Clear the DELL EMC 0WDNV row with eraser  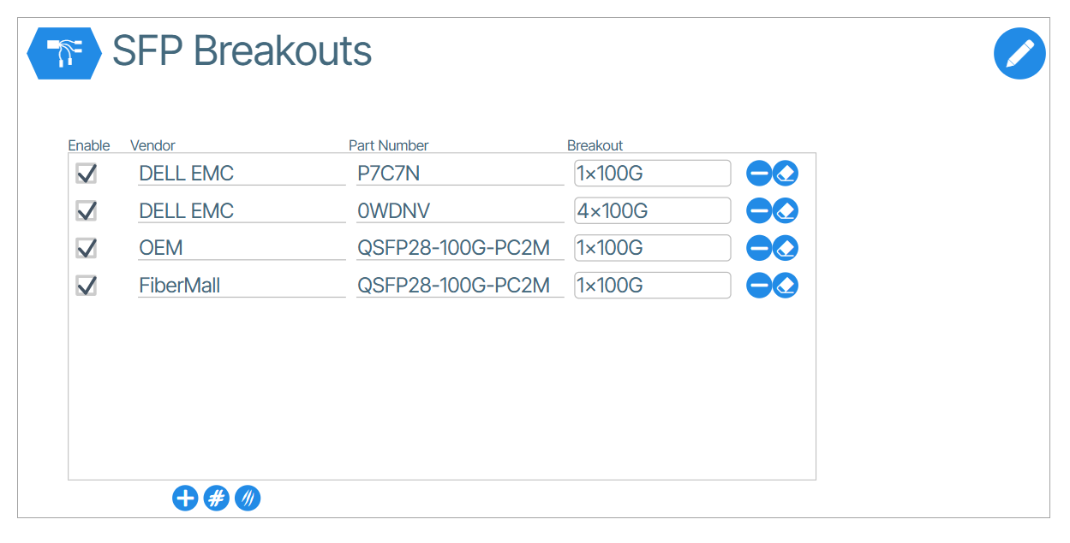pyautogui.click(x=786, y=210)
